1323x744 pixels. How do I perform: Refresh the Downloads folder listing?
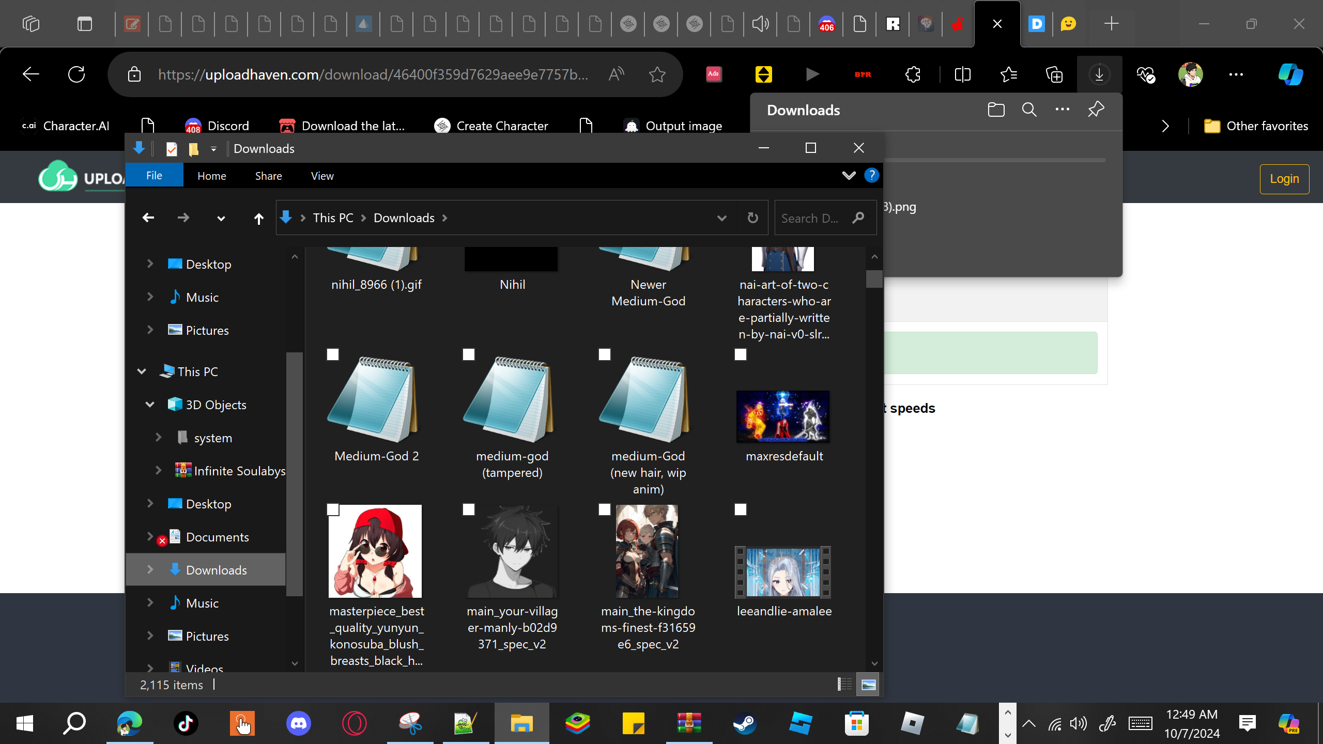pos(753,218)
